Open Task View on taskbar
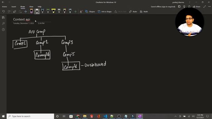 64,116
